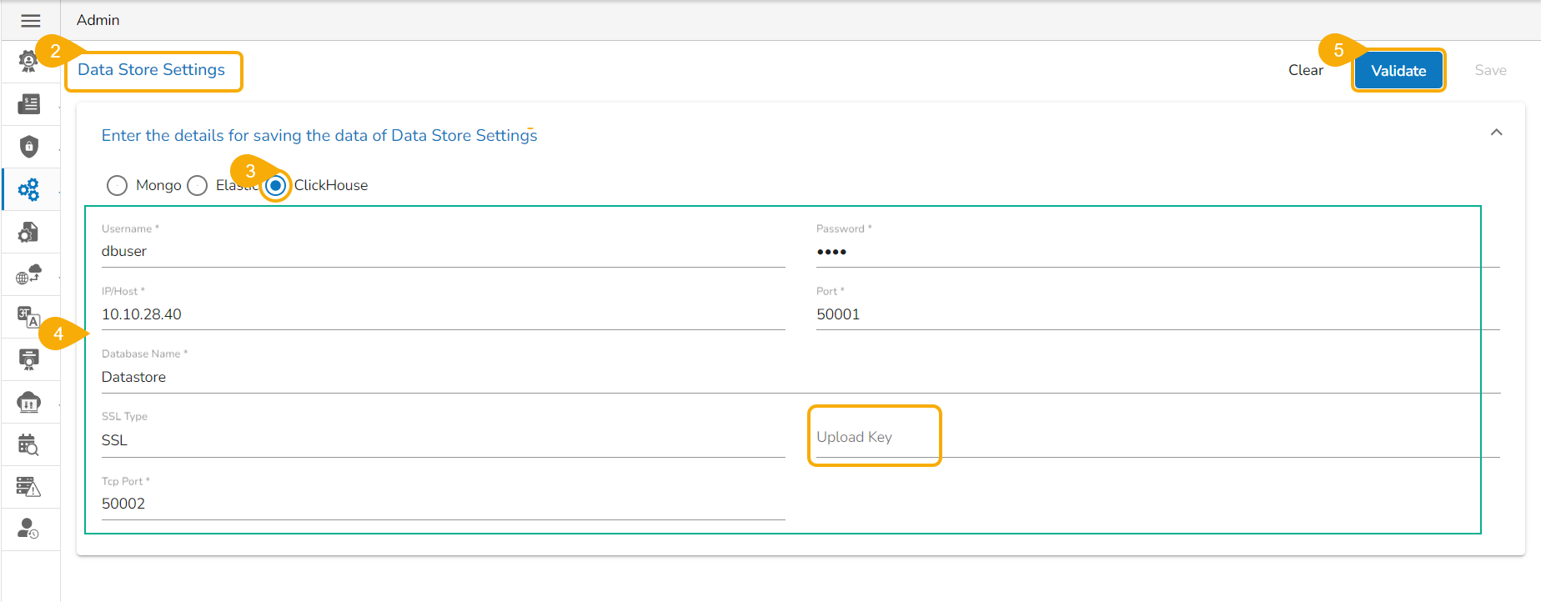Click the cloud download/upload sidebar icon
The image size is (1541, 602).
coord(29,403)
